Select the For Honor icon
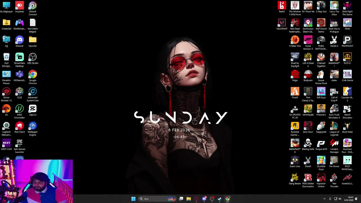 point(334,162)
